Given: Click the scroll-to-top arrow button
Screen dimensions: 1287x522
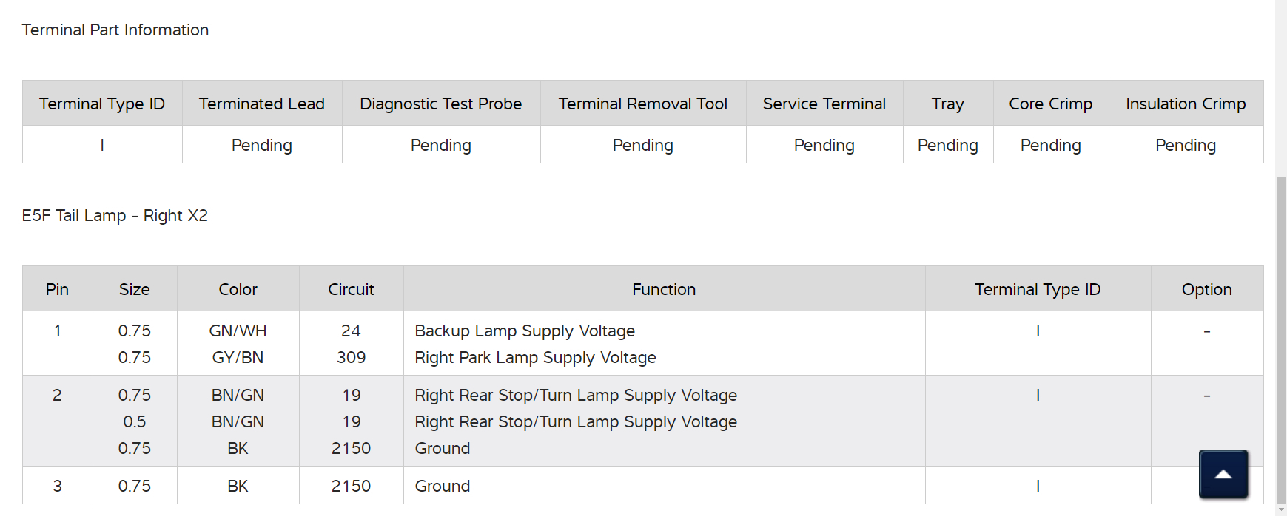Looking at the screenshot, I should [1223, 474].
